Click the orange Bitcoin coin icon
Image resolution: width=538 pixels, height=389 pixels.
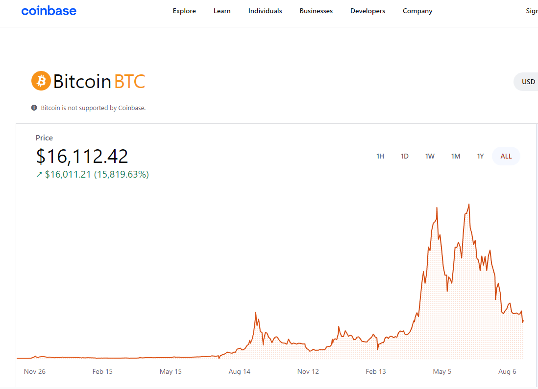(x=41, y=81)
